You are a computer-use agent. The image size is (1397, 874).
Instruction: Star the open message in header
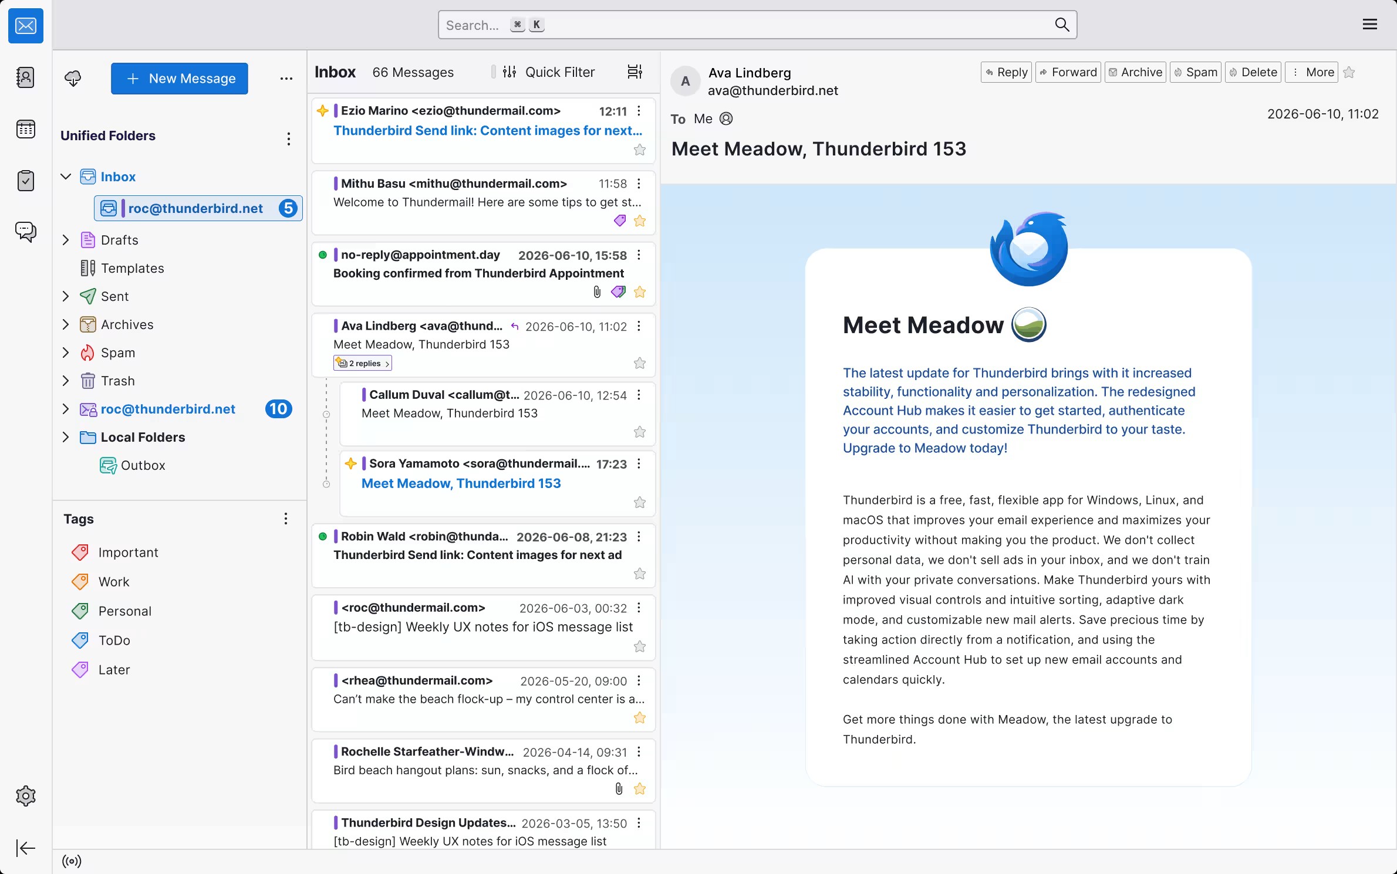(1349, 72)
